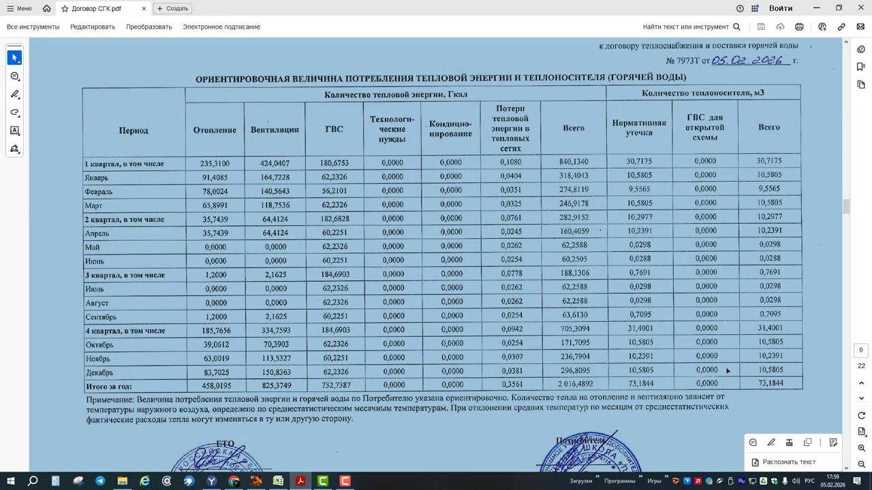Screen dimensions: 872x490
Task: Open Excel from the taskbar
Action: click(279, 481)
